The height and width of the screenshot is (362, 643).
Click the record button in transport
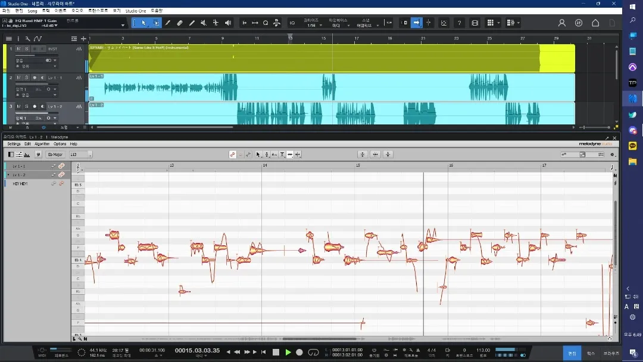pos(299,352)
